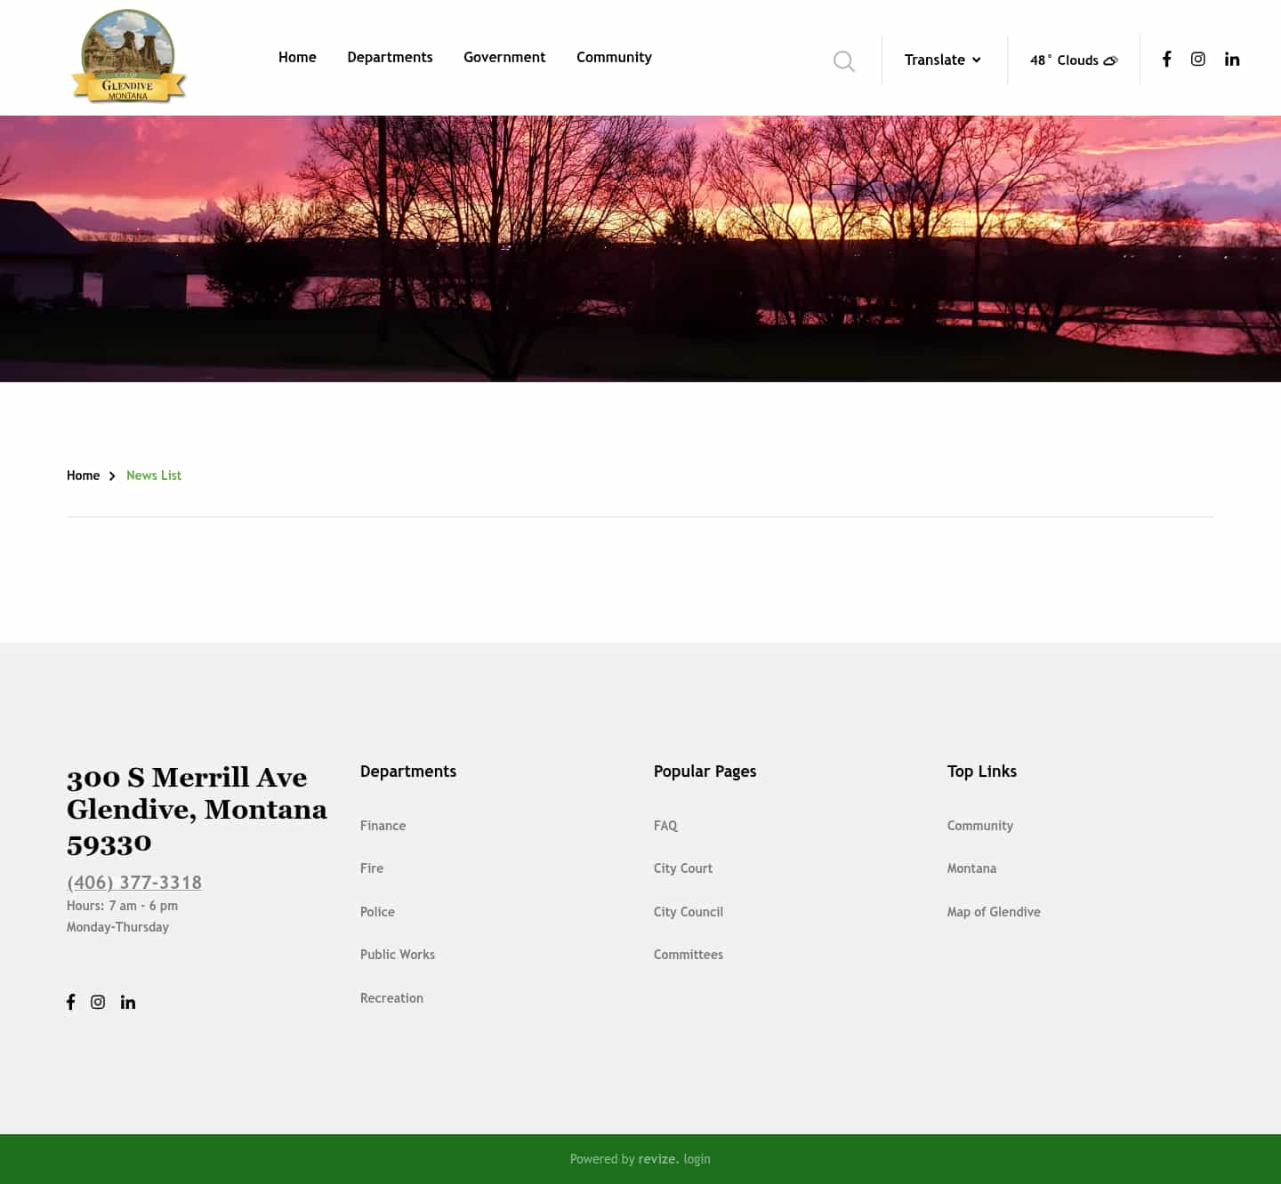Viewport: 1281px width, 1184px height.
Task: Open the Police department link
Action: click(x=377, y=912)
